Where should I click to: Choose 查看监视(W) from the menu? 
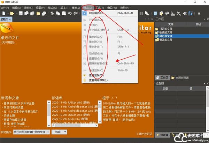point(110,75)
